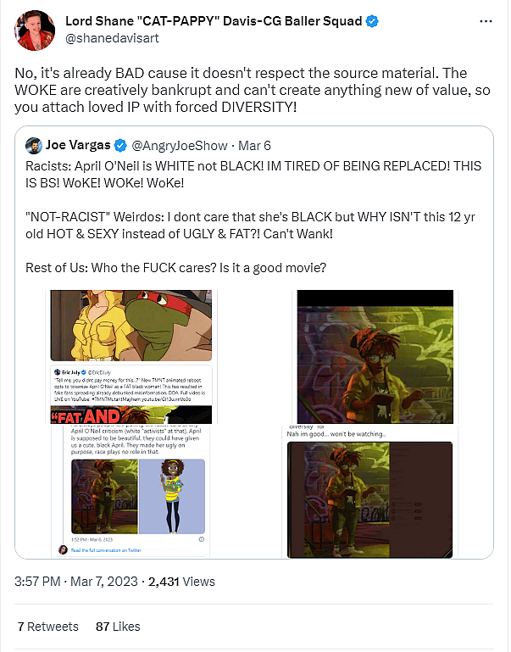The width and height of the screenshot is (511, 652).
Task: Click the verified badge next to Joe Vargas
Action: click(120, 146)
